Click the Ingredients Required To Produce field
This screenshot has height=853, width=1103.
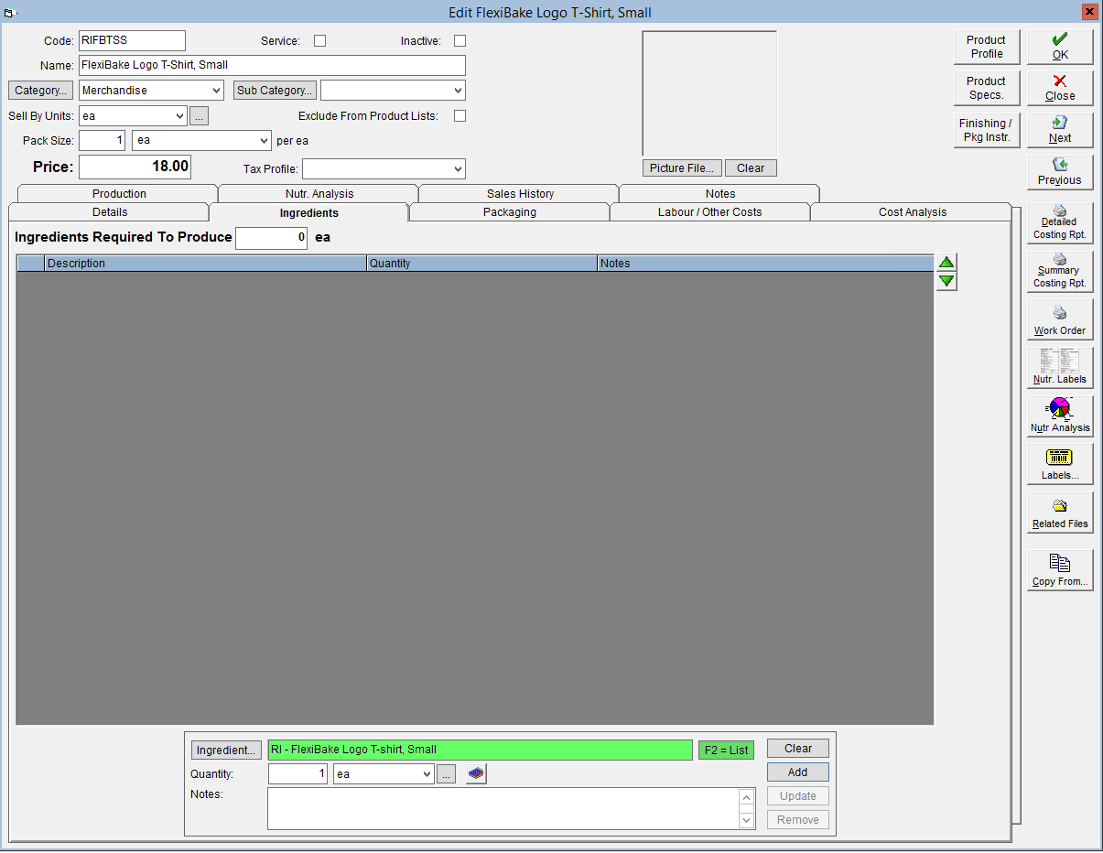(x=272, y=238)
